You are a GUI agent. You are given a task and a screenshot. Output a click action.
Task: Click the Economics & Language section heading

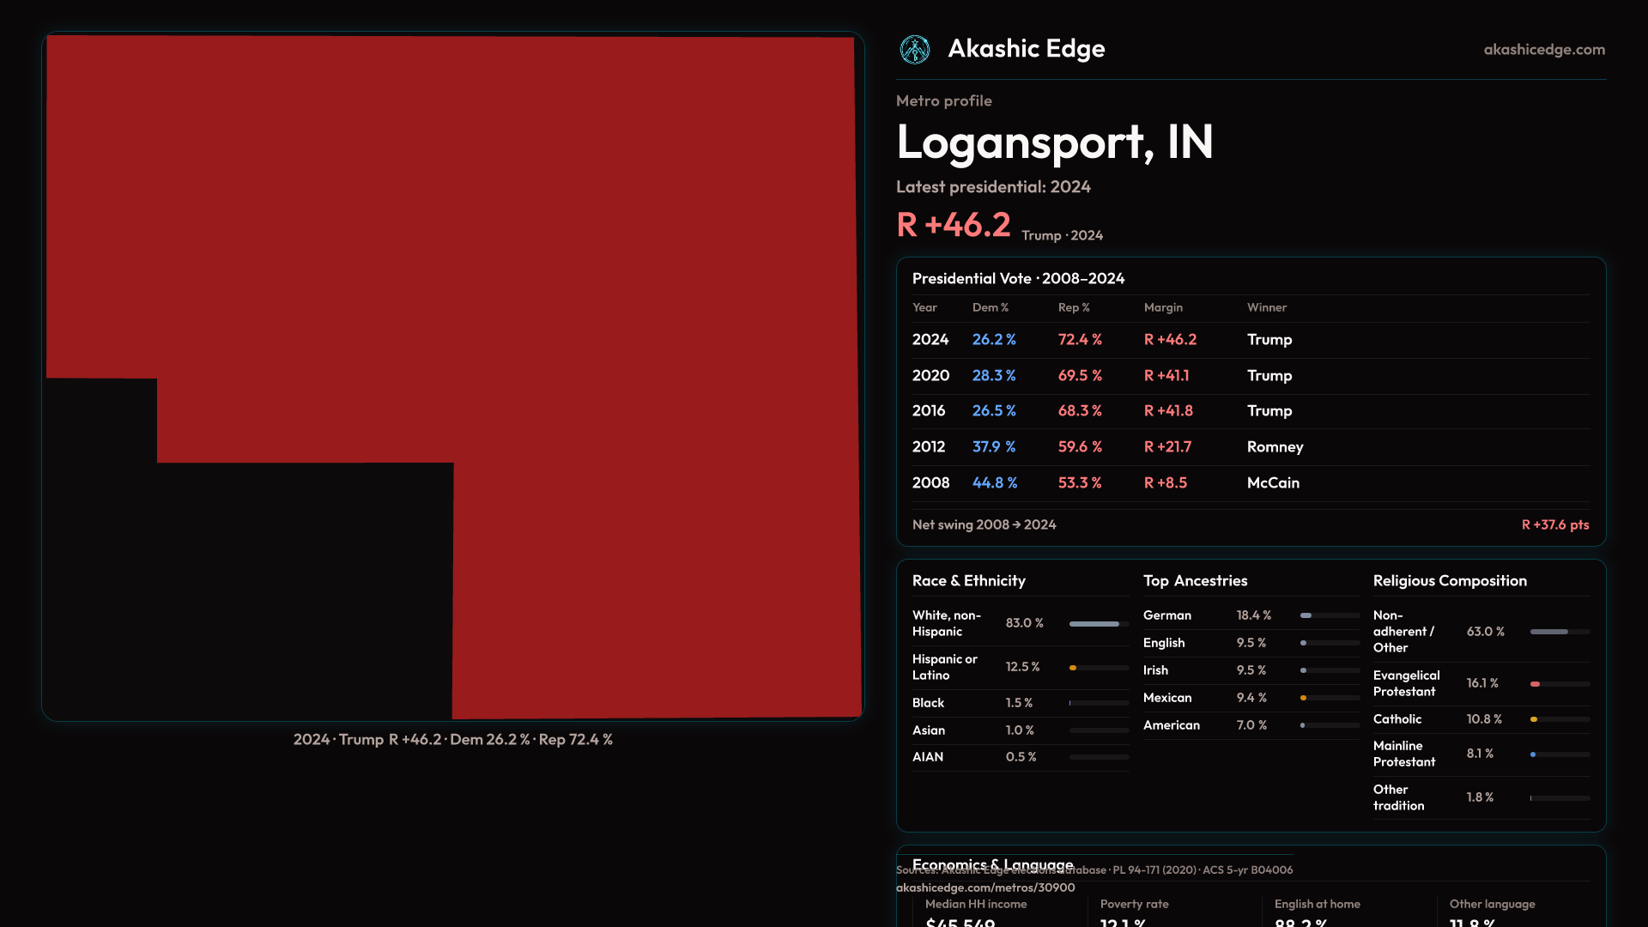[x=992, y=862]
